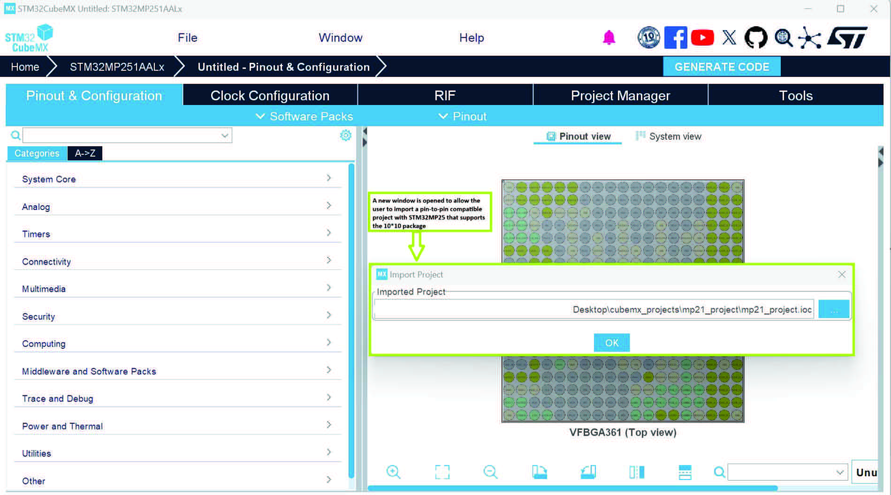Switch to System view
891x495 pixels.
tap(669, 136)
